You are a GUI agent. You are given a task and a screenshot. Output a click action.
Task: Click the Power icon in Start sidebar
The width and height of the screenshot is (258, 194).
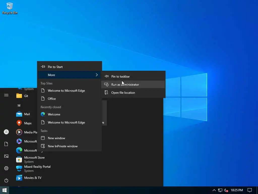pyautogui.click(x=6, y=180)
